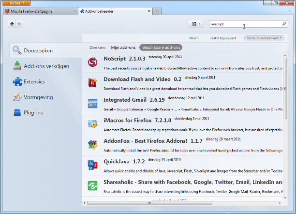This screenshot has width=296, height=214.
Task: Select iMacros for Firefox 7.2.1.0 title
Action: (x=137, y=121)
